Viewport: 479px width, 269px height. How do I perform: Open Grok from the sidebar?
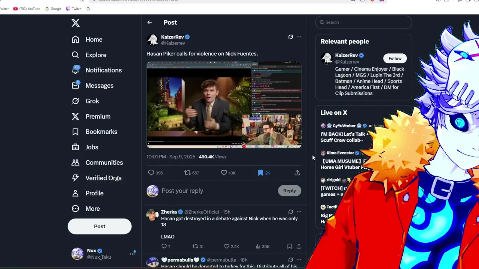[85, 101]
